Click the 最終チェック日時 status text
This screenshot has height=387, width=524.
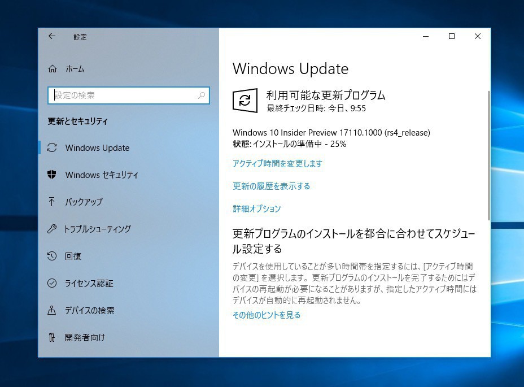coord(316,108)
